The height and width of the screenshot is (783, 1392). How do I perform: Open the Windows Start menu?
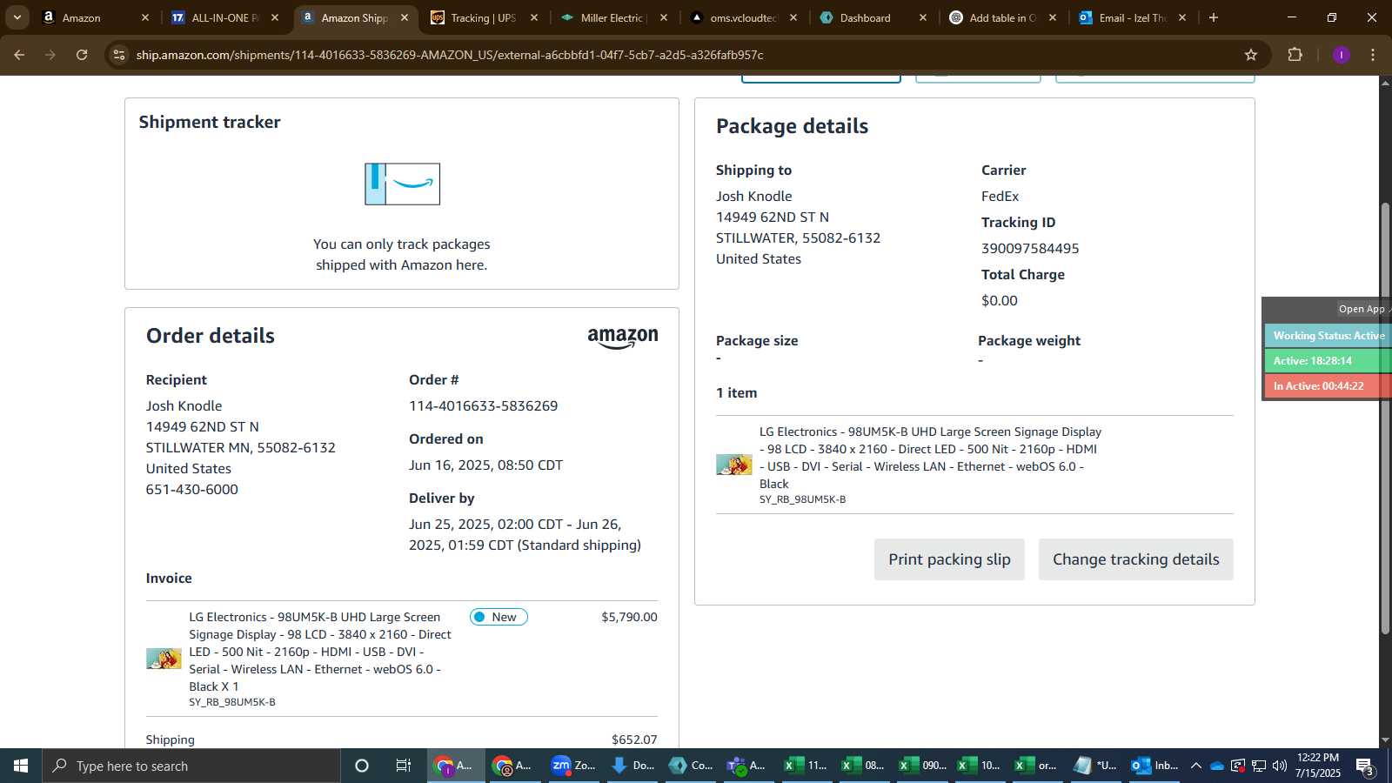click(21, 766)
